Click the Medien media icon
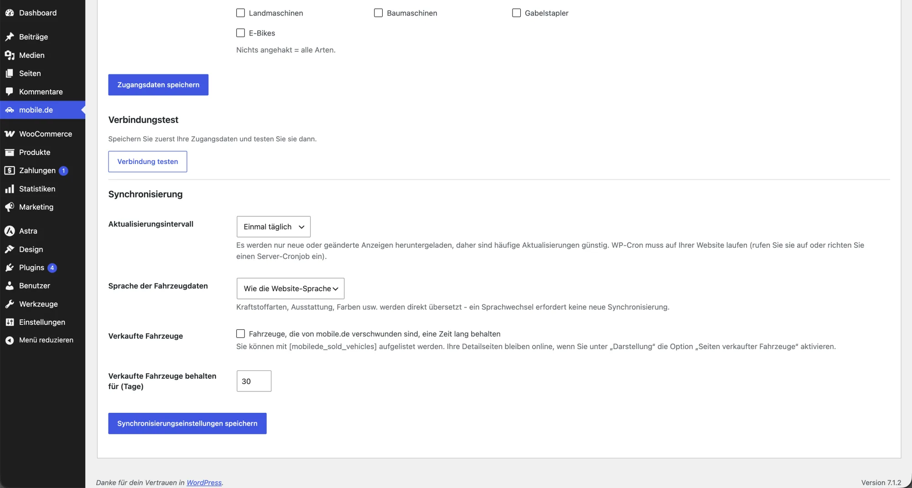This screenshot has height=488, width=912. click(10, 55)
